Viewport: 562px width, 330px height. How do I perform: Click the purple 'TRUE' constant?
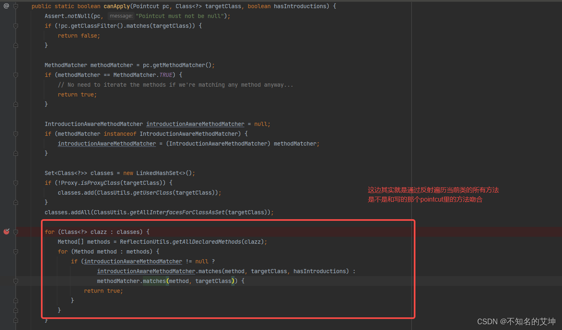point(166,75)
